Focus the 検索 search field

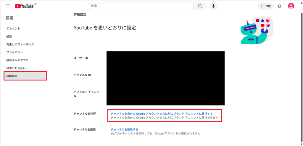[x=141, y=6]
